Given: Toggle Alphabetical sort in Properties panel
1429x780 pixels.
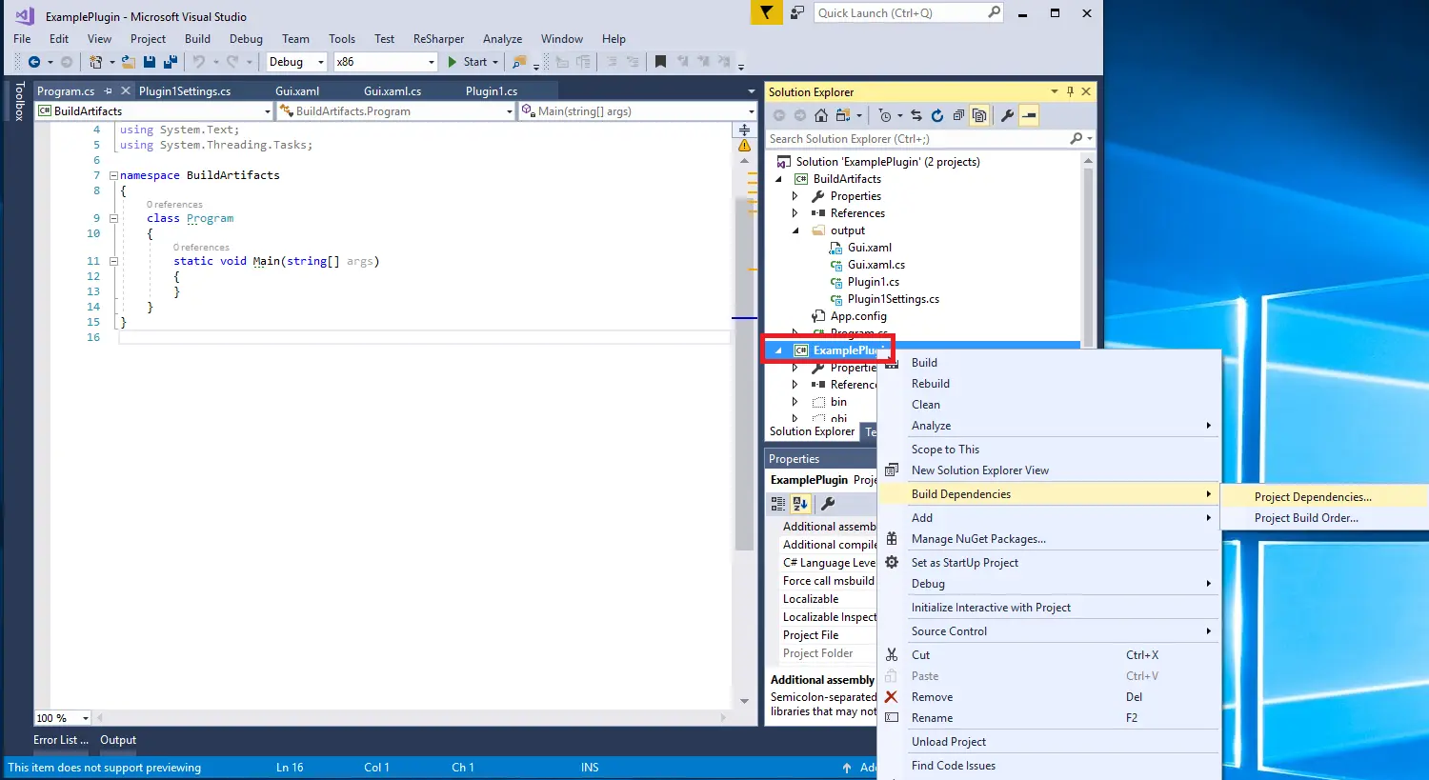Looking at the screenshot, I should pos(800,504).
